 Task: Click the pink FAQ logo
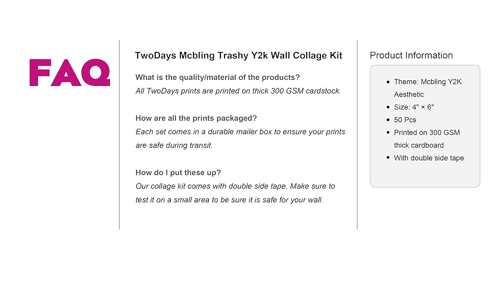point(70,73)
